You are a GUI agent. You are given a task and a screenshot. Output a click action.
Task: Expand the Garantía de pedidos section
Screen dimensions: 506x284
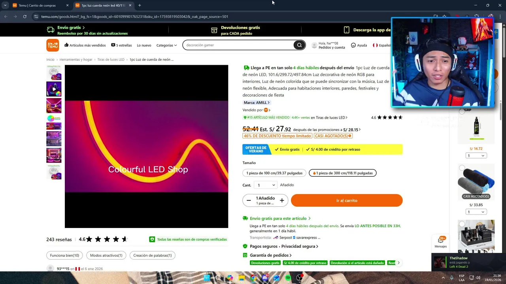[271, 255]
